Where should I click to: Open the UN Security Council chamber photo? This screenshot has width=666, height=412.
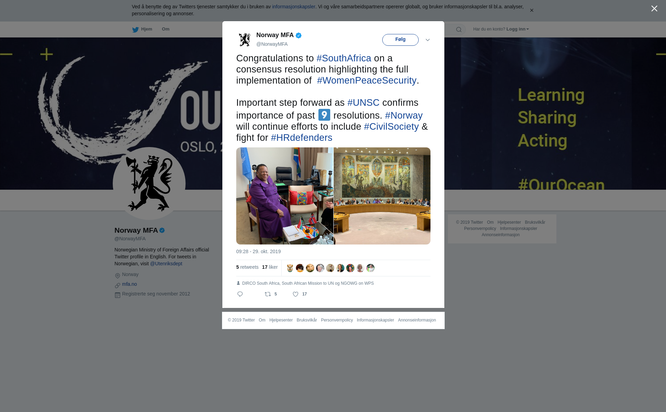[382, 196]
